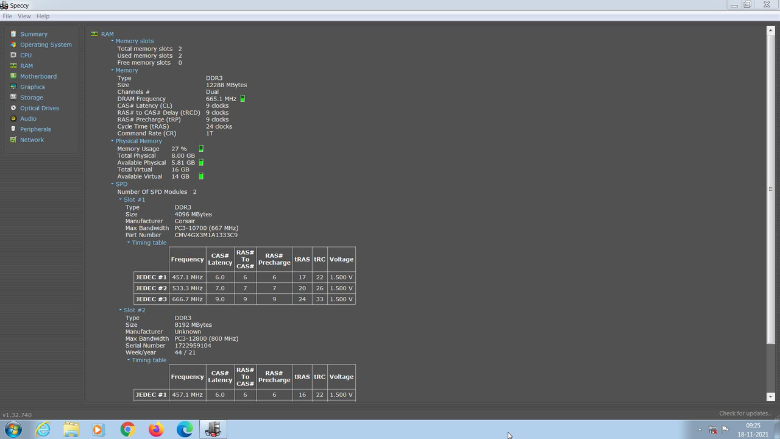Collapse the Slot #1 node

(120, 199)
